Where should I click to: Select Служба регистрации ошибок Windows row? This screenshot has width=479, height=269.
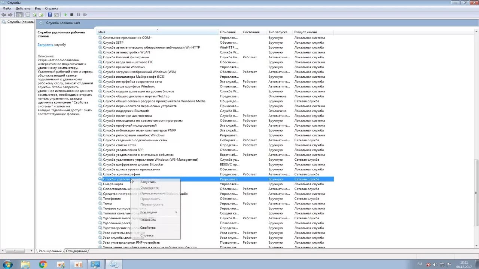coord(216,135)
